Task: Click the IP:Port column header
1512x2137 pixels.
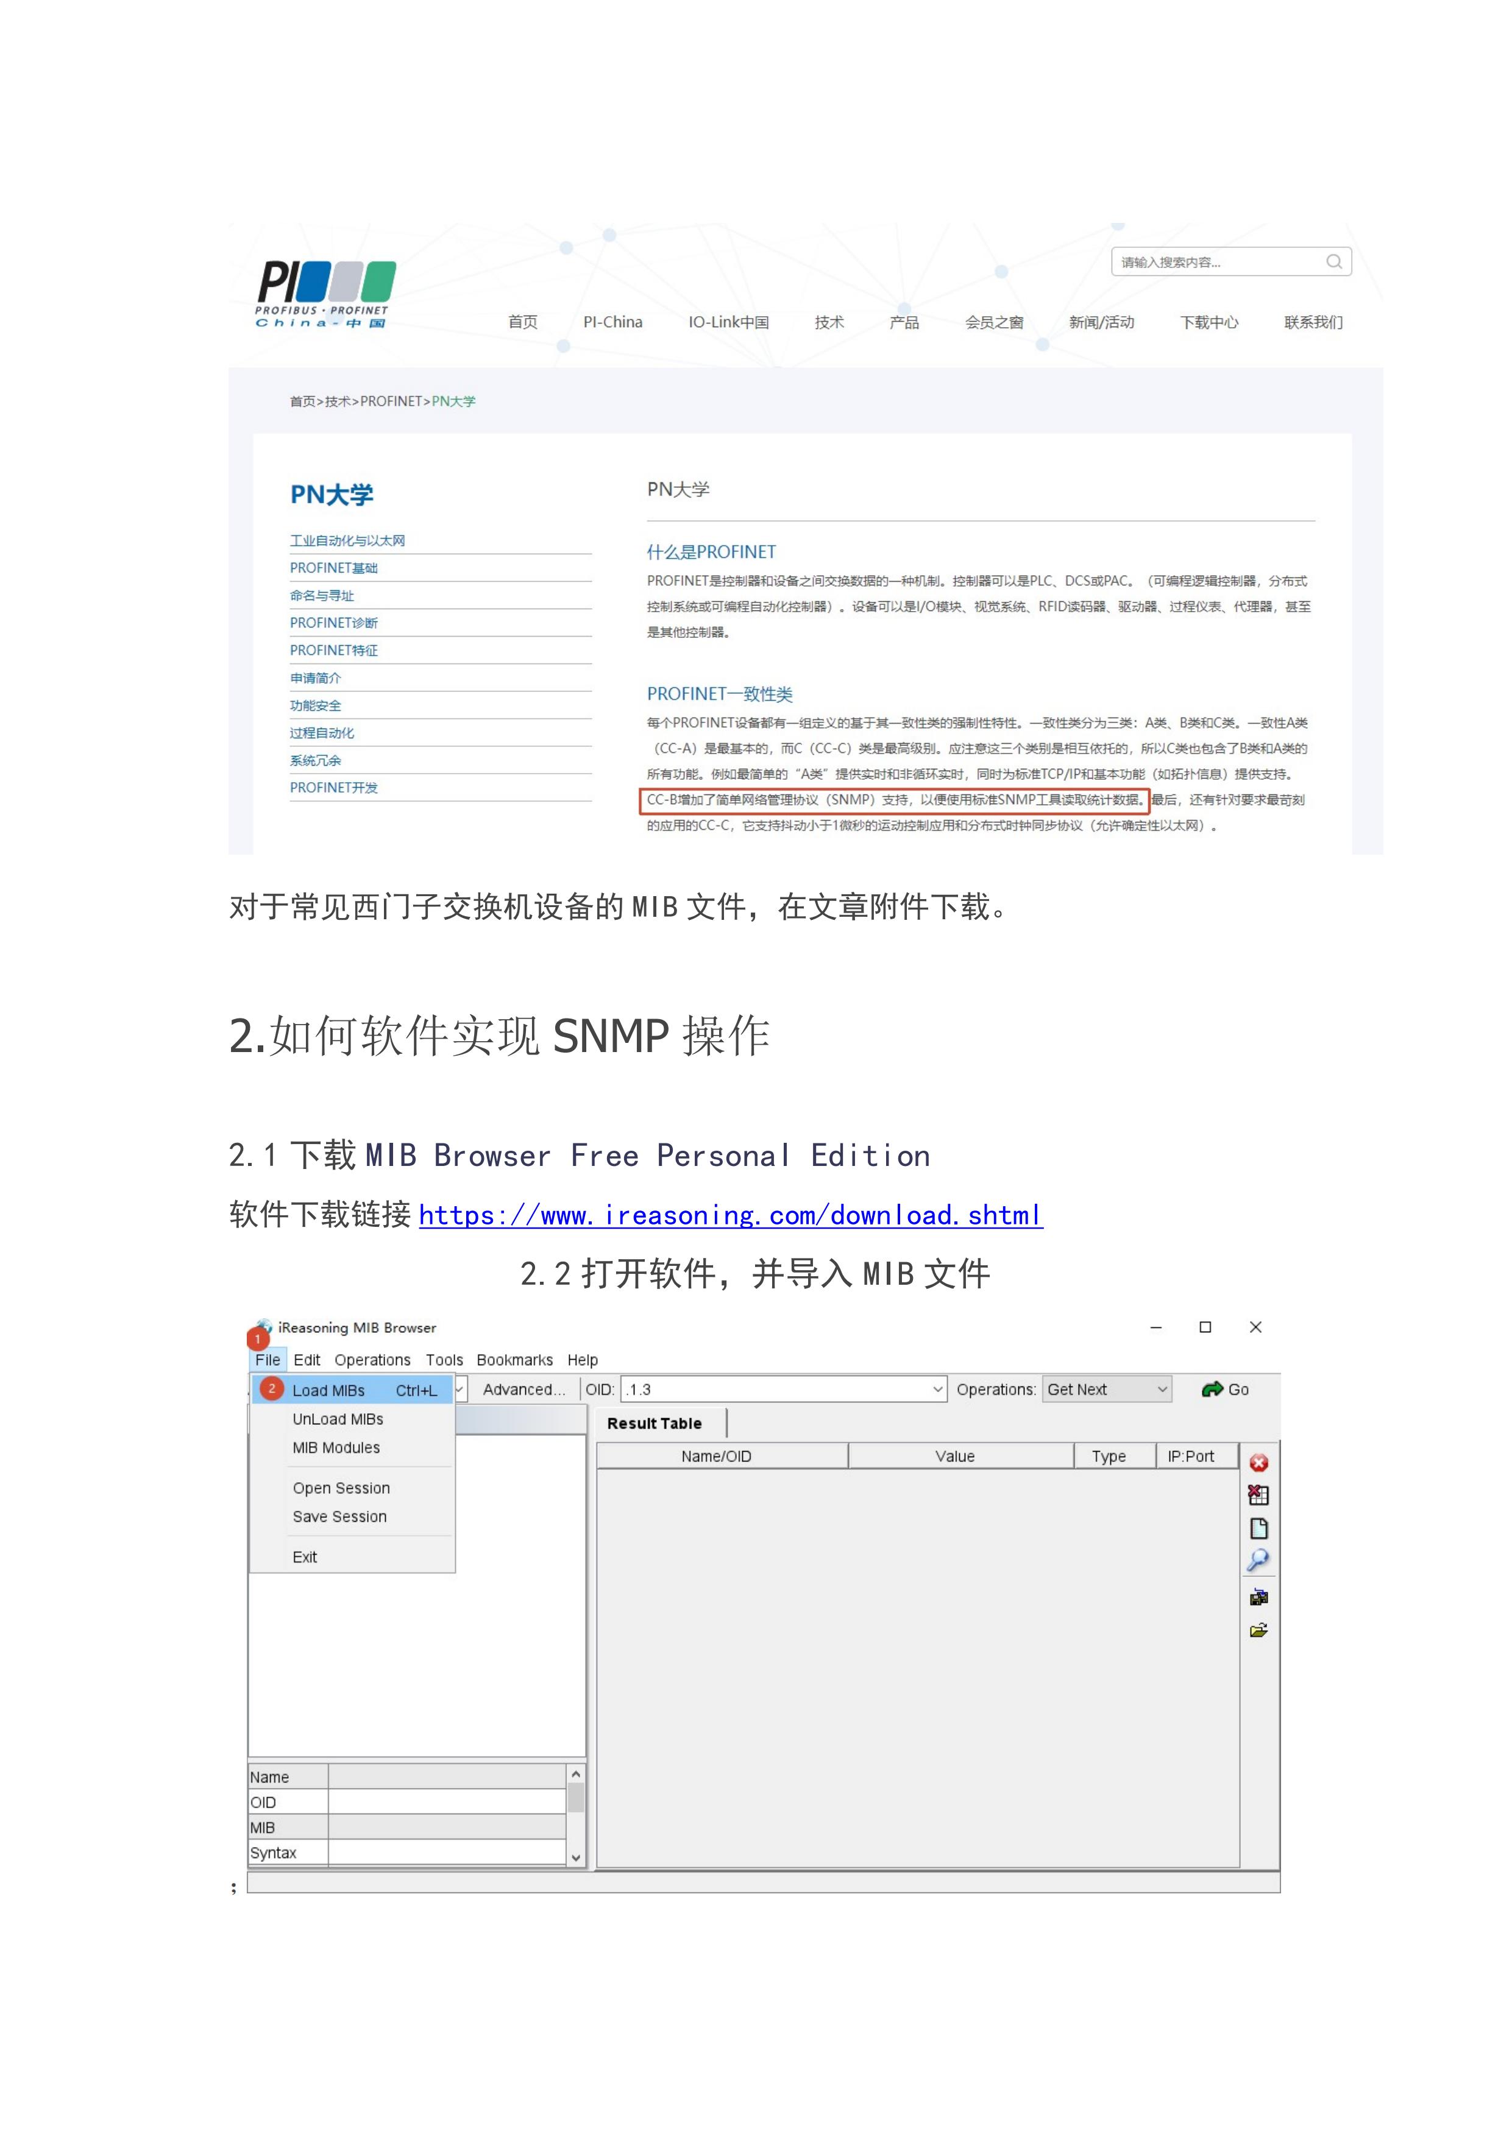Action: 1198,1456
